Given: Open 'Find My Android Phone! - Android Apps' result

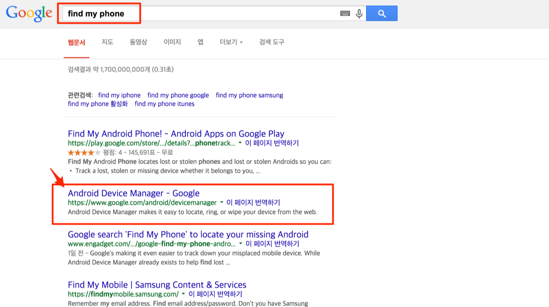Looking at the screenshot, I should [x=176, y=134].
